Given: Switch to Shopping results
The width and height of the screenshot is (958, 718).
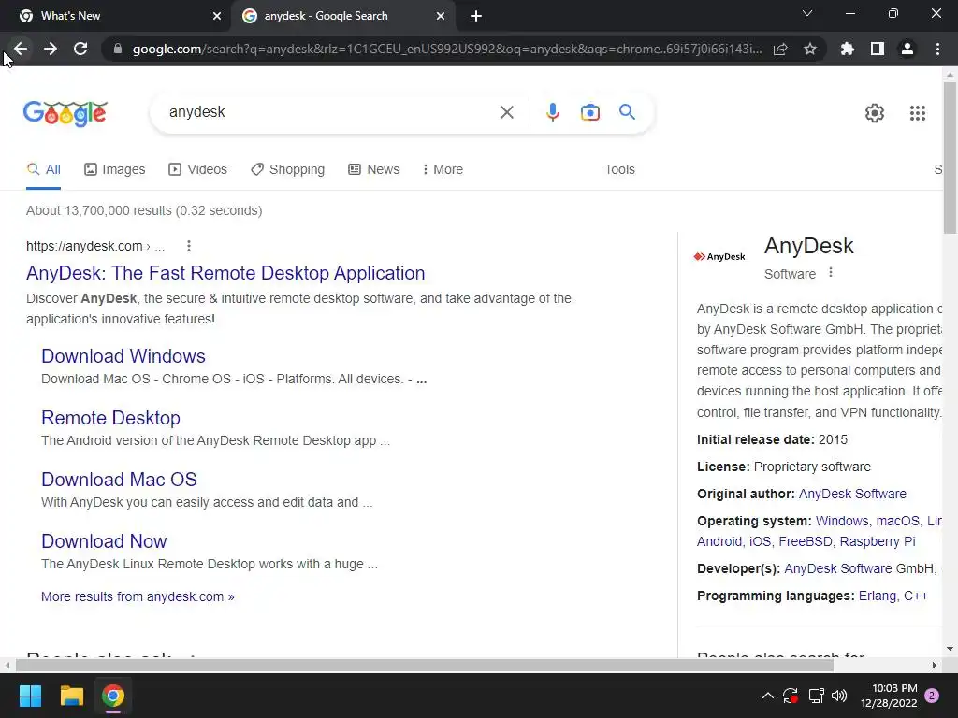Looking at the screenshot, I should tap(288, 169).
